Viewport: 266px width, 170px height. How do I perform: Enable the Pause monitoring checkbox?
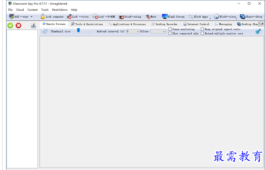click(x=170, y=29)
